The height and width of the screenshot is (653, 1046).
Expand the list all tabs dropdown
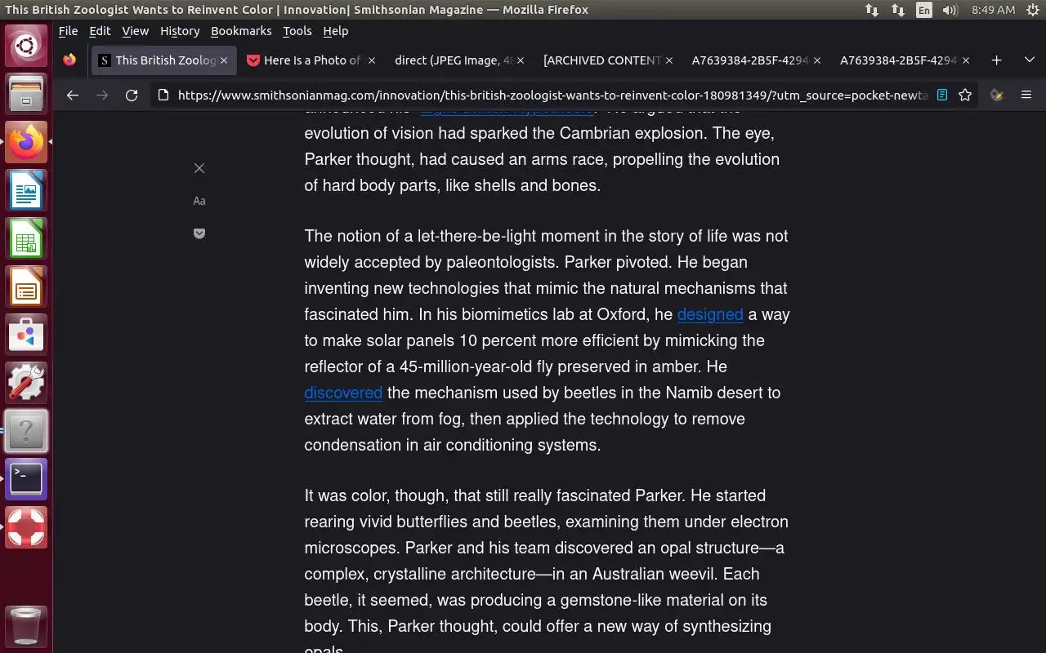(x=1030, y=60)
